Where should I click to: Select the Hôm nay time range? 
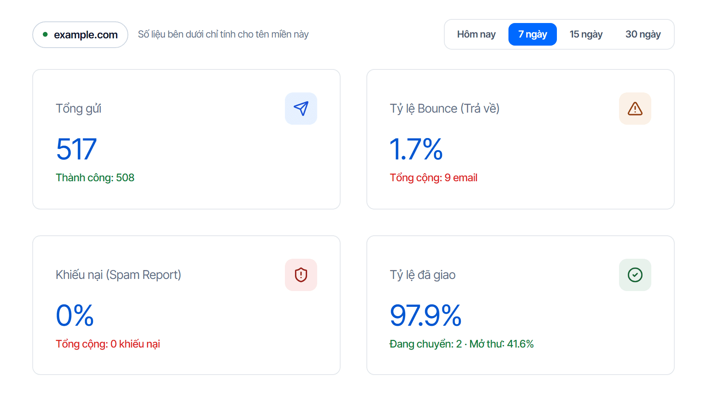tap(476, 34)
